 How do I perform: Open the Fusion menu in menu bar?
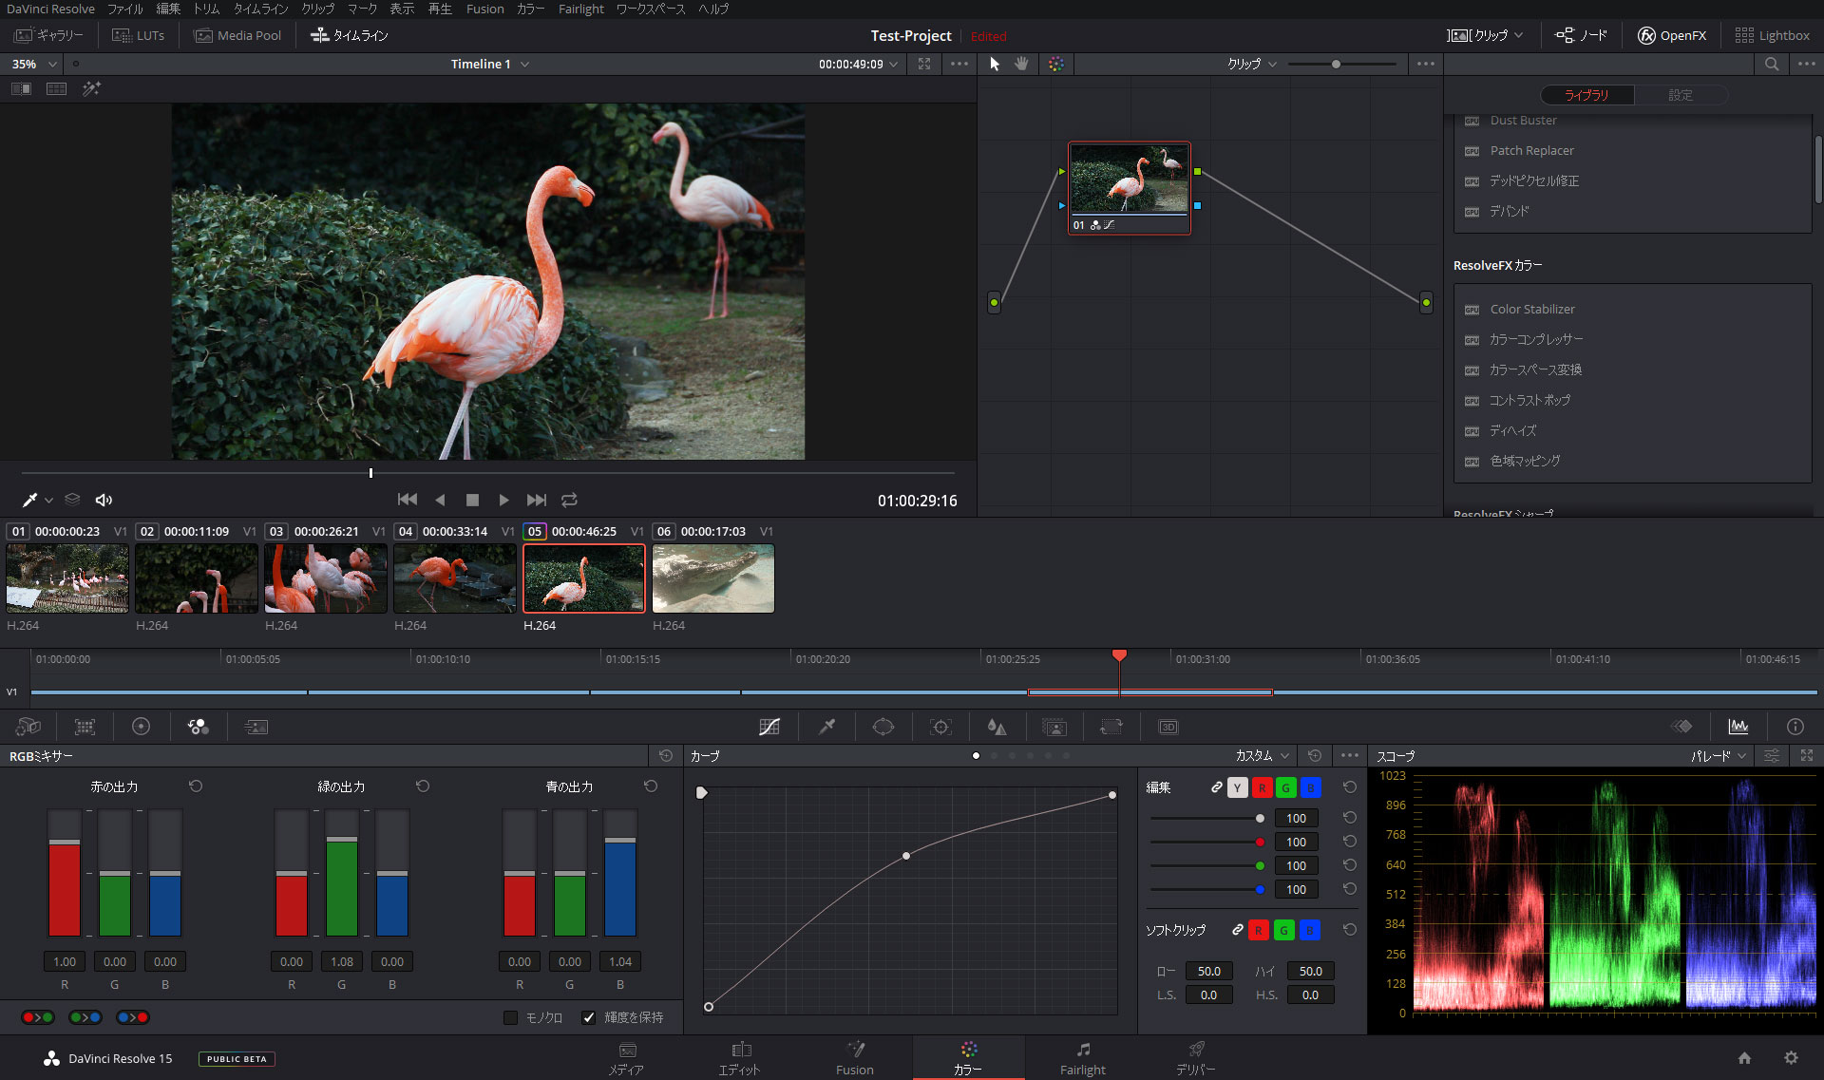(484, 9)
